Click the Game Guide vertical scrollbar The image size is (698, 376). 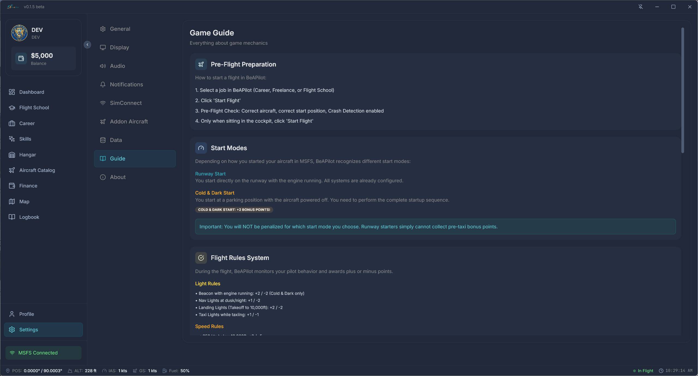[x=682, y=90]
